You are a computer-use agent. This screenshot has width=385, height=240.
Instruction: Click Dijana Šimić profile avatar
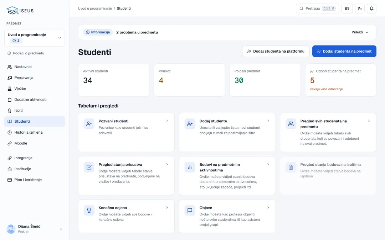coord(11,229)
